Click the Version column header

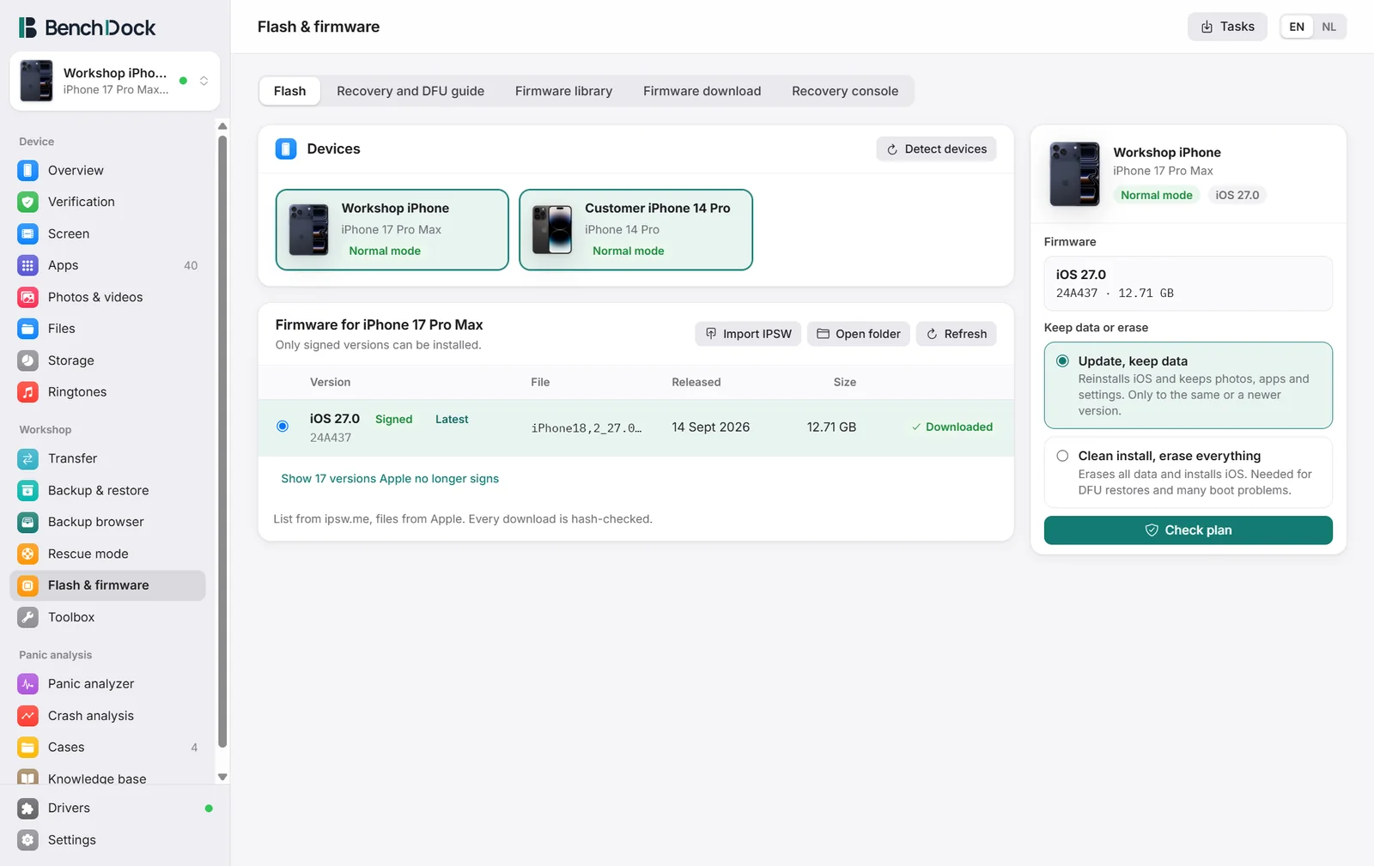click(330, 382)
